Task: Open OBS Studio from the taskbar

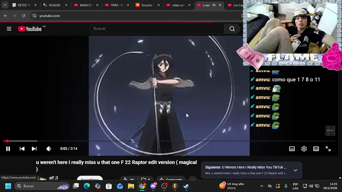Action: coord(164,186)
